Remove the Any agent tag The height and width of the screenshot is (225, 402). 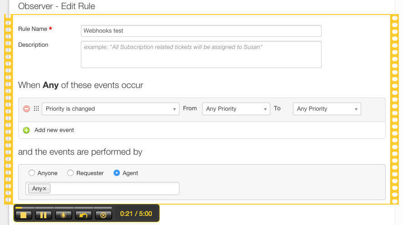45,189
